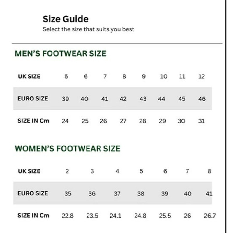Select women's UK size 8

point(209,171)
